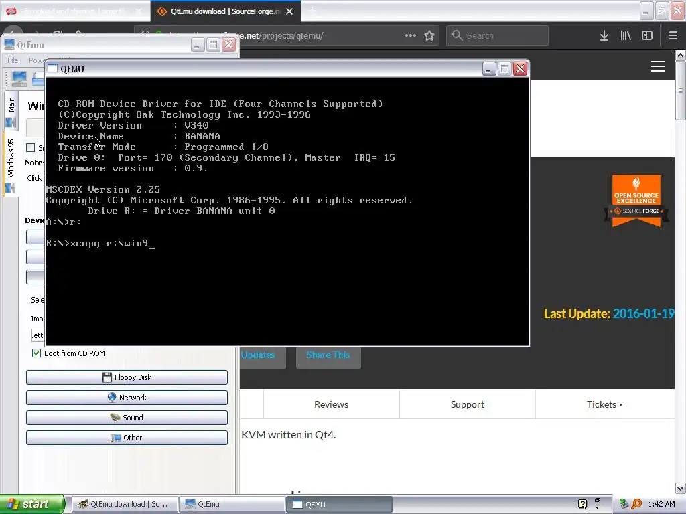
Task: Click the Open Source Excellence badge
Action: coord(636,200)
